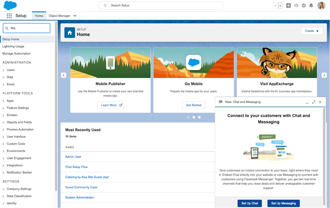The image size is (330, 208).
Task: Open the Create dropdown menu
Action: (x=312, y=31)
